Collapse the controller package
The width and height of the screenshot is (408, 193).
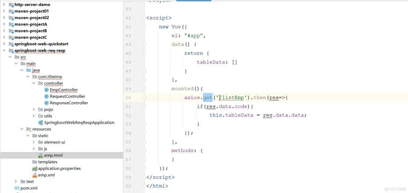(33, 83)
